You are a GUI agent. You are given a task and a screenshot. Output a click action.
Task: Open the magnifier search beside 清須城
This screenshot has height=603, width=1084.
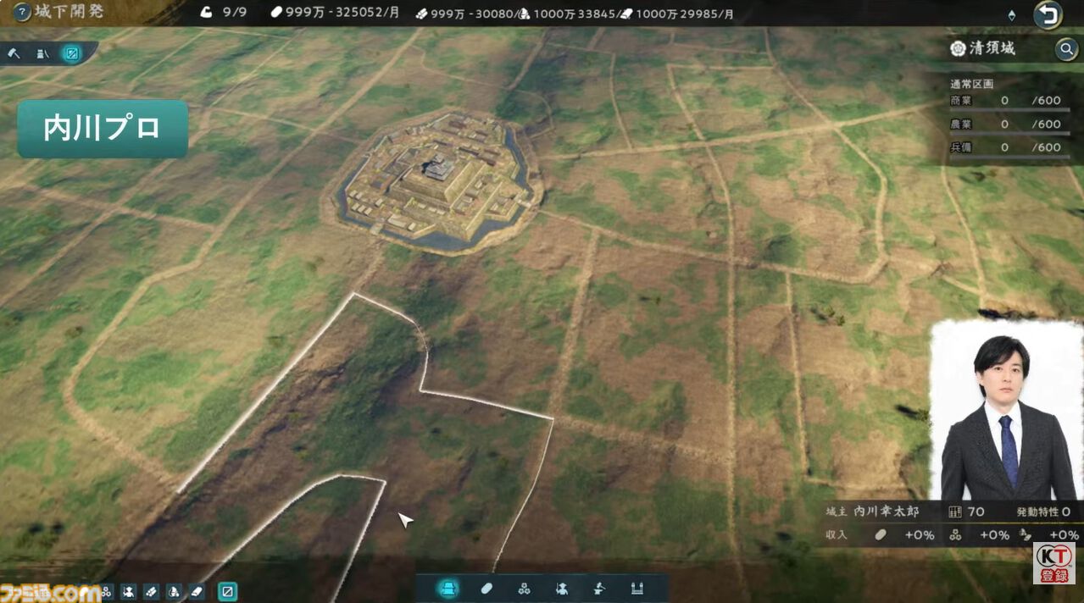1066,49
